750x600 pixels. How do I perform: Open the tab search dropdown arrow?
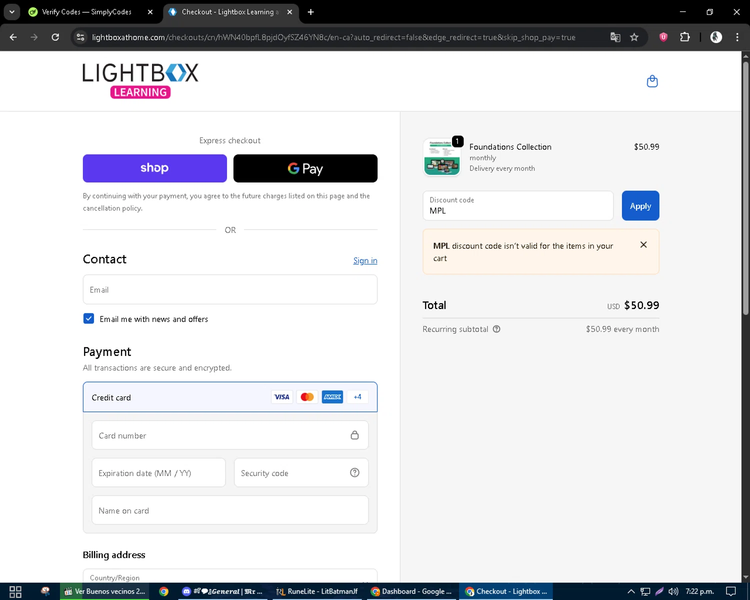[x=11, y=12]
